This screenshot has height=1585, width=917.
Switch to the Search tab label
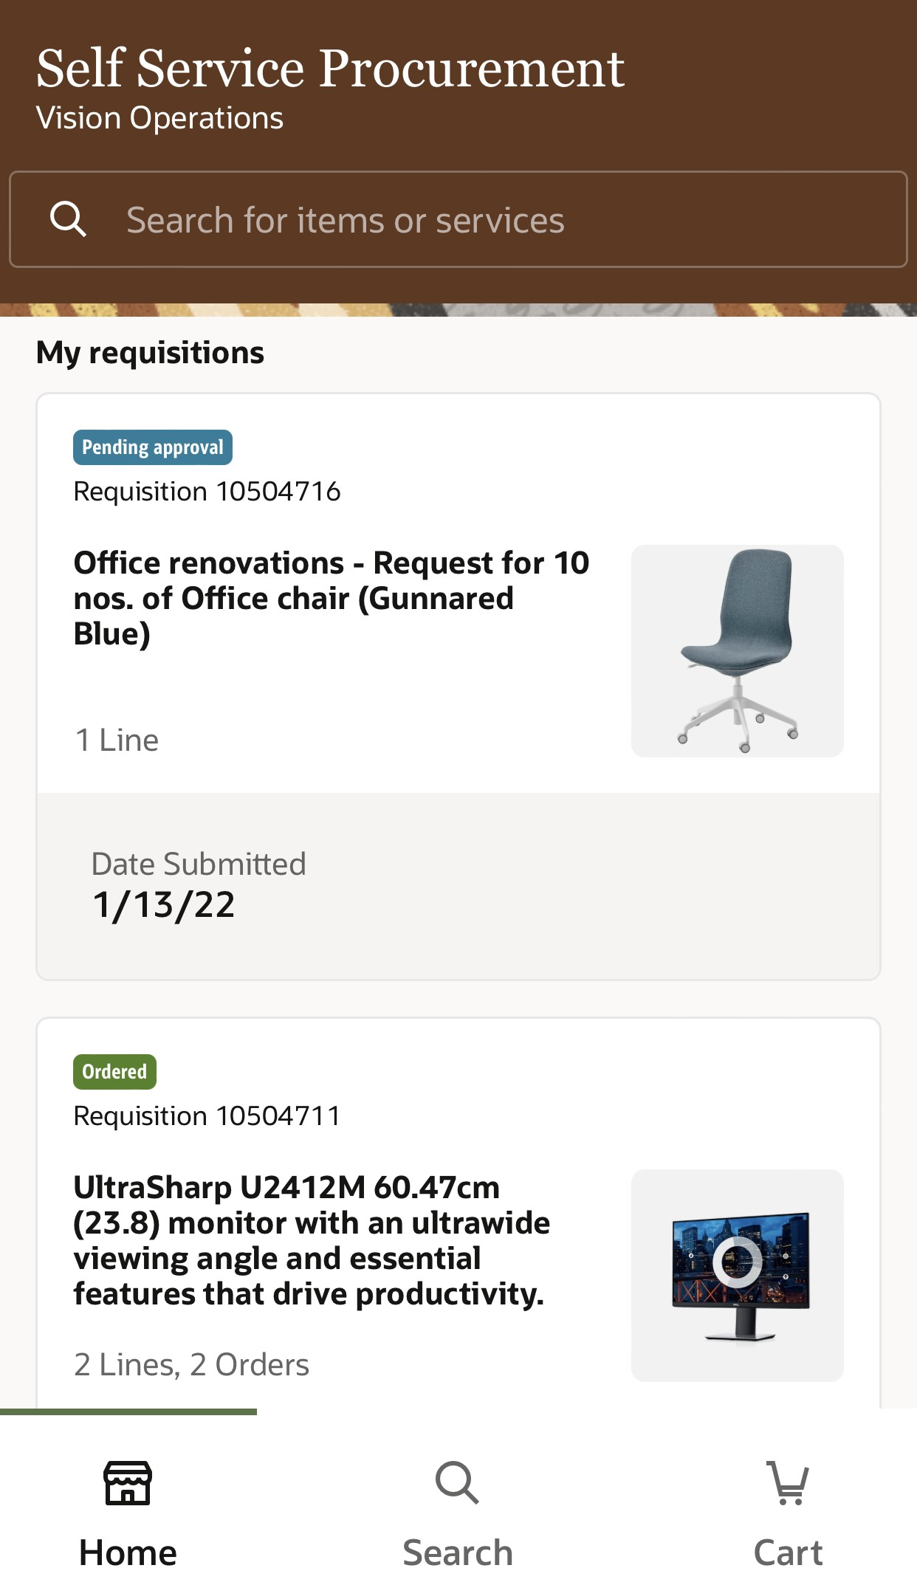pos(457,1553)
